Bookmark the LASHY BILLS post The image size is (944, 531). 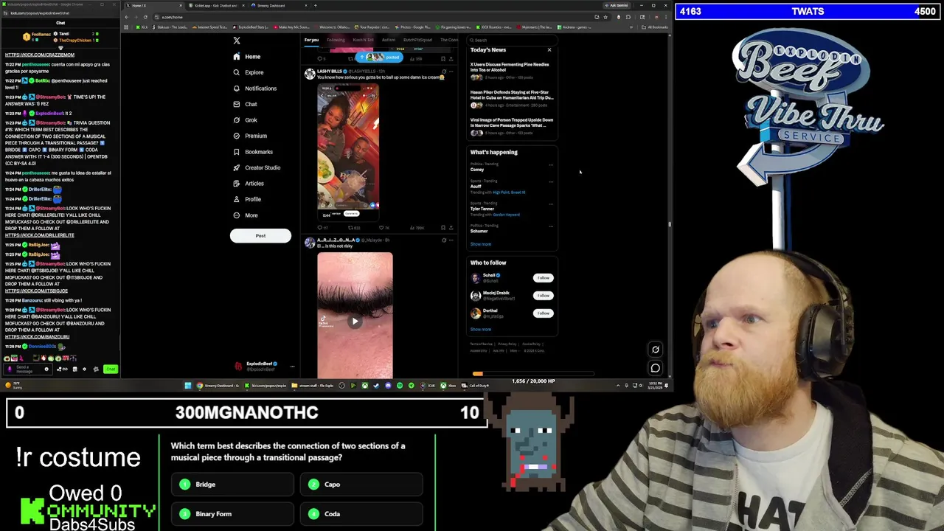point(443,228)
